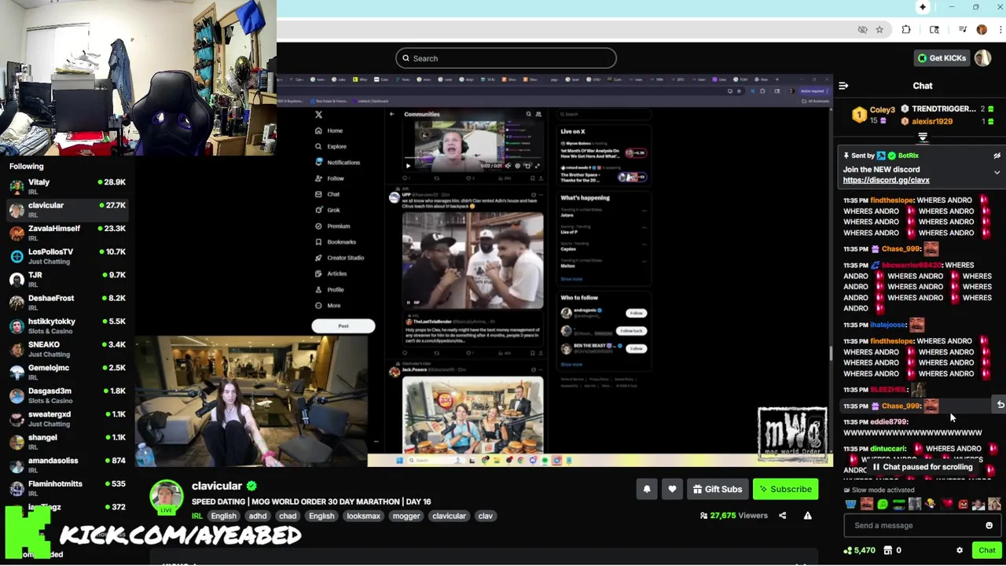Viewport: 1006px width, 566px height.
Task: Click the eye-slash tracking icon in the address bar
Action: (862, 30)
